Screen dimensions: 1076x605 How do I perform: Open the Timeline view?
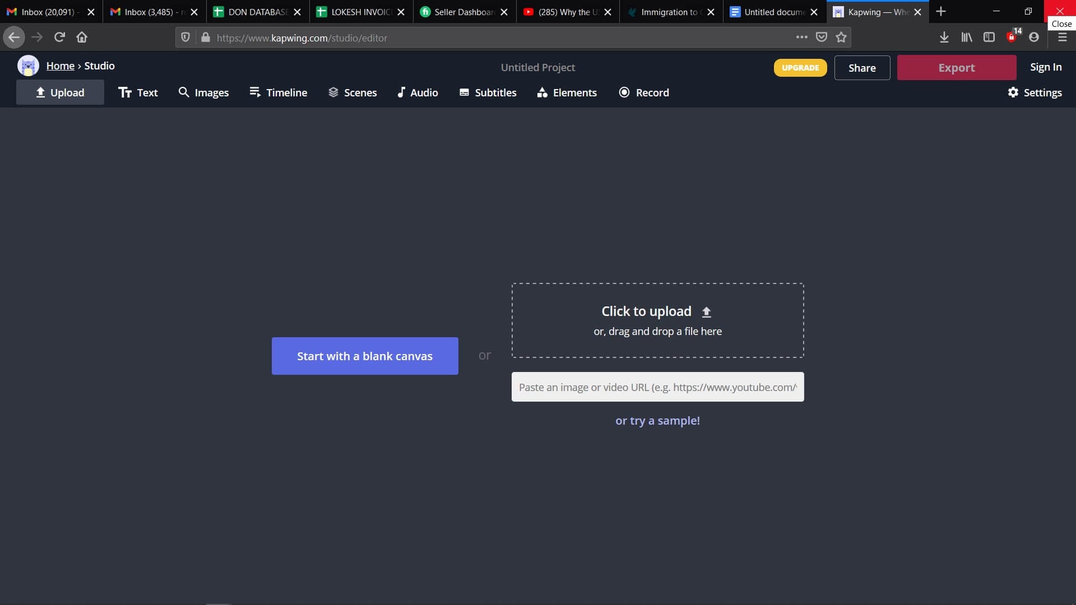[x=278, y=92]
